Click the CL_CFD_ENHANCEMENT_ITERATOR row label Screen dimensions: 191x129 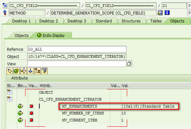(x=70, y=99)
